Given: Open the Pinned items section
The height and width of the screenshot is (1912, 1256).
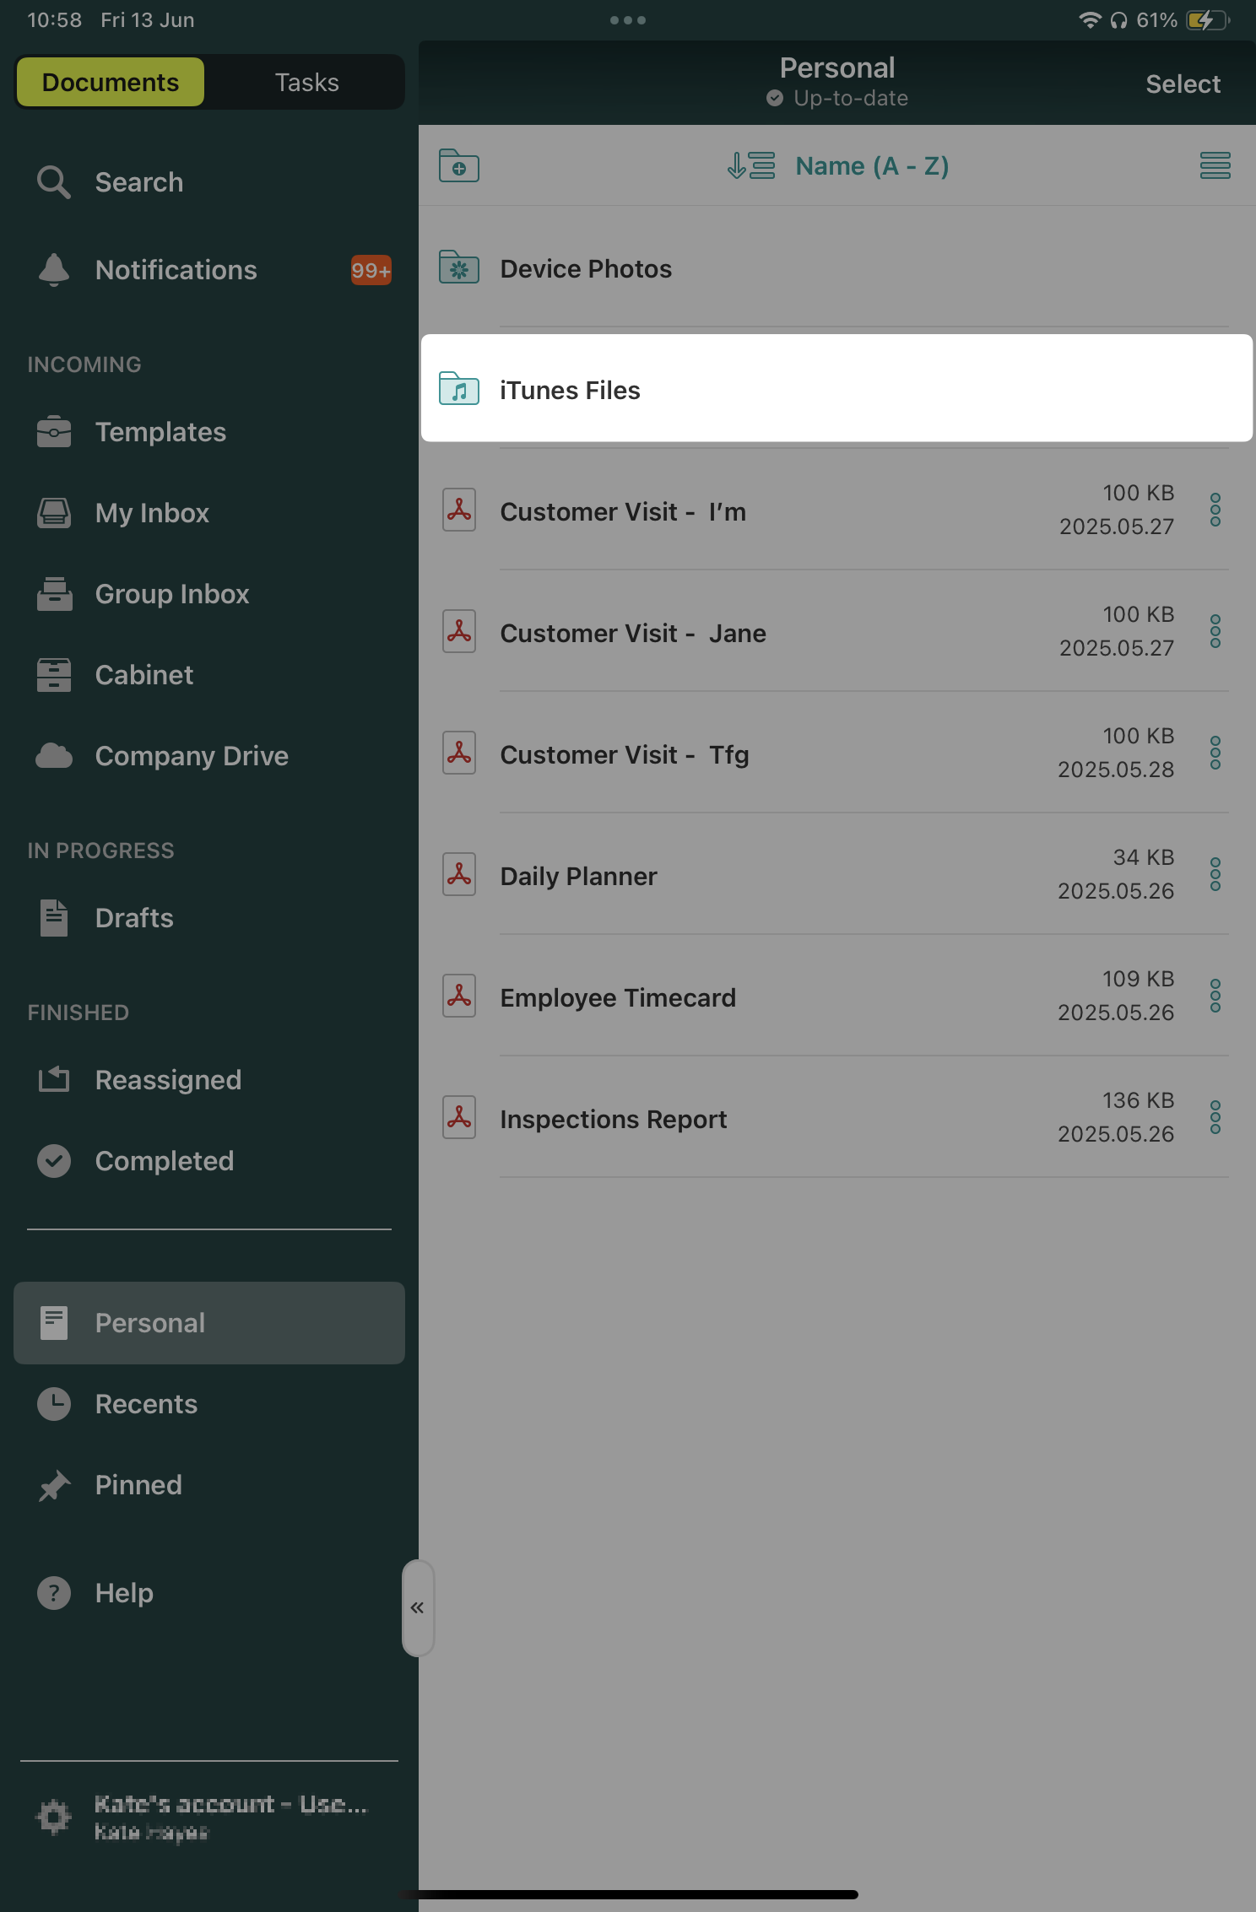Looking at the screenshot, I should pyautogui.click(x=138, y=1485).
